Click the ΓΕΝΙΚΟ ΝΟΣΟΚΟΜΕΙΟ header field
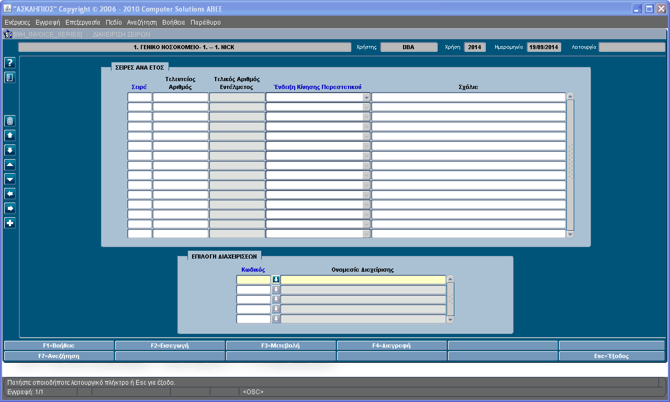Screen dimensions: 670x402 tap(185, 47)
